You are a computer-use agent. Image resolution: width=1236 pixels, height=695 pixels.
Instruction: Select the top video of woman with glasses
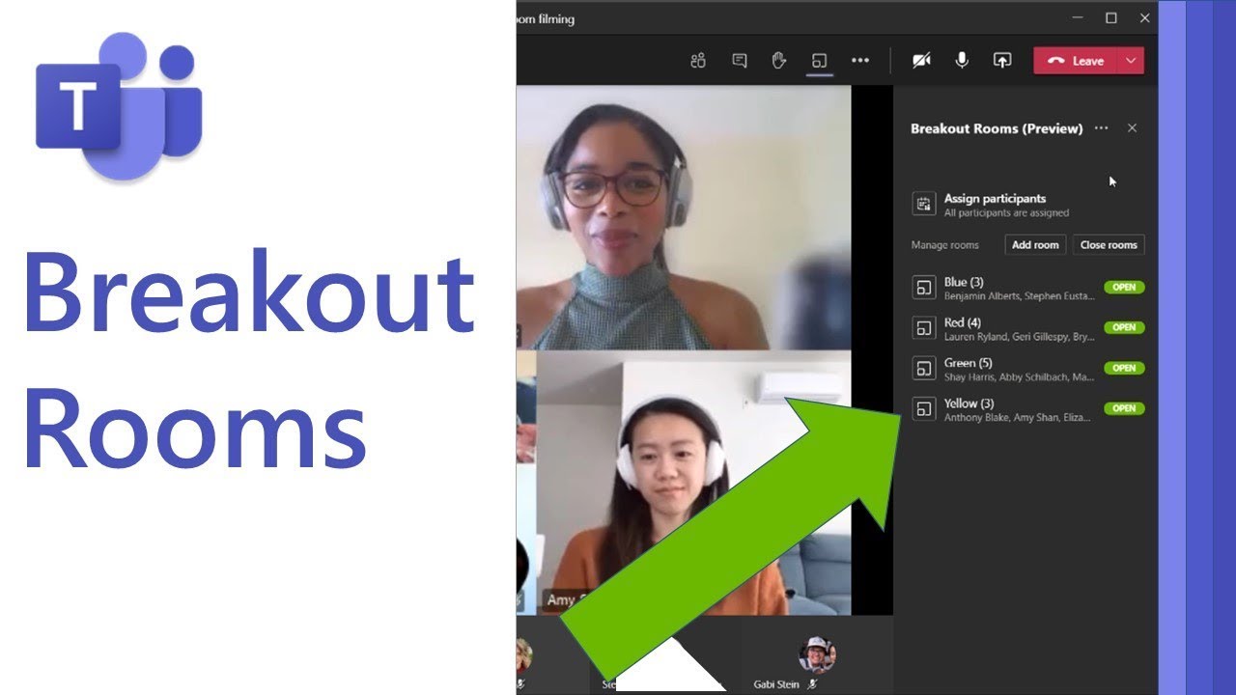tap(684, 217)
